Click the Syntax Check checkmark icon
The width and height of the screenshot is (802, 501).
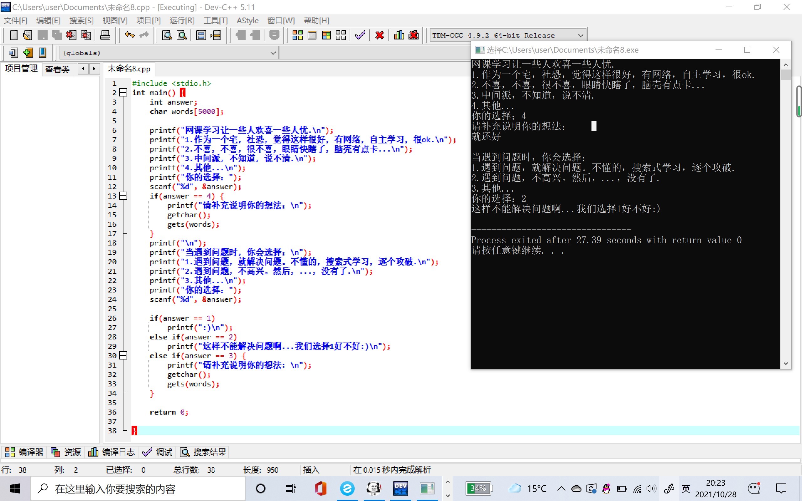click(360, 35)
